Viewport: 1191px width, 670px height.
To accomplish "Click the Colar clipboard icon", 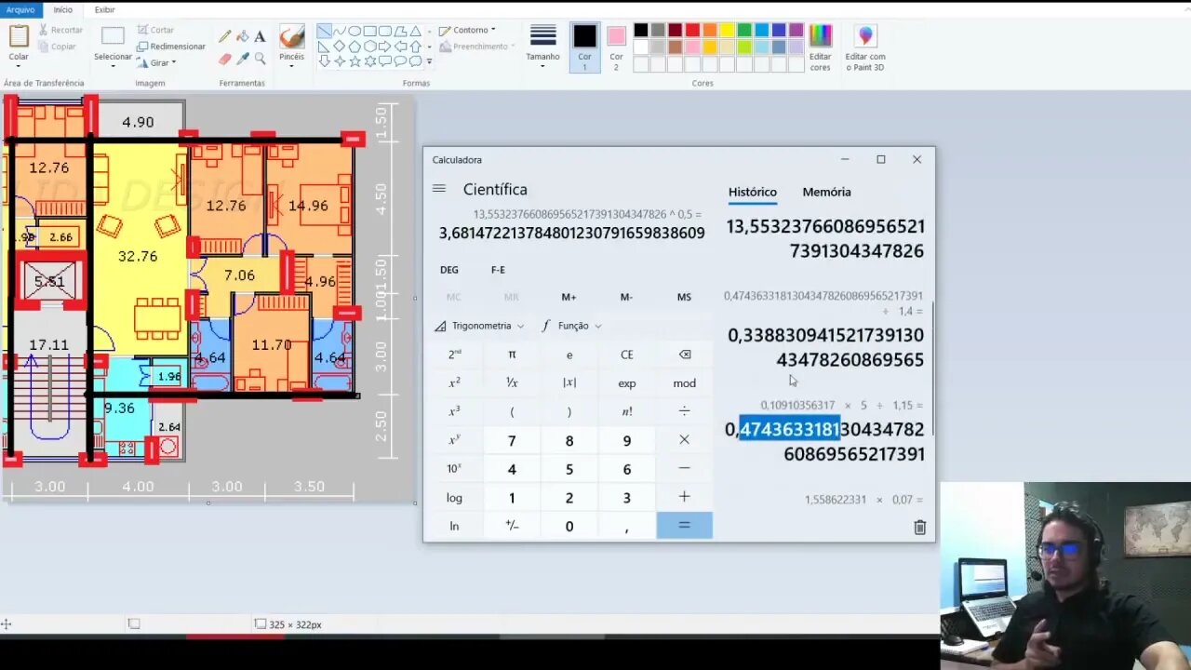I will click(19, 36).
